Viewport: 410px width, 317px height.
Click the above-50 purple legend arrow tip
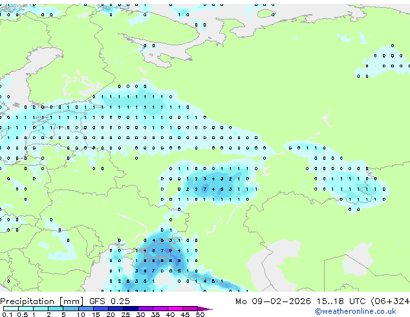click(x=206, y=309)
